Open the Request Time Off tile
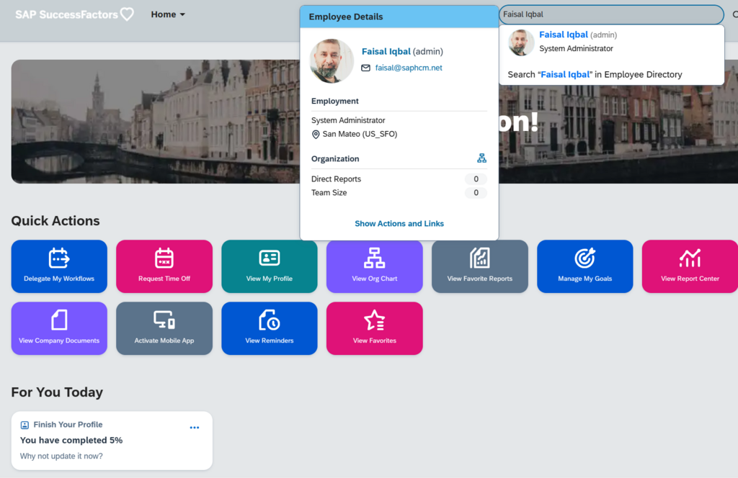 (164, 266)
